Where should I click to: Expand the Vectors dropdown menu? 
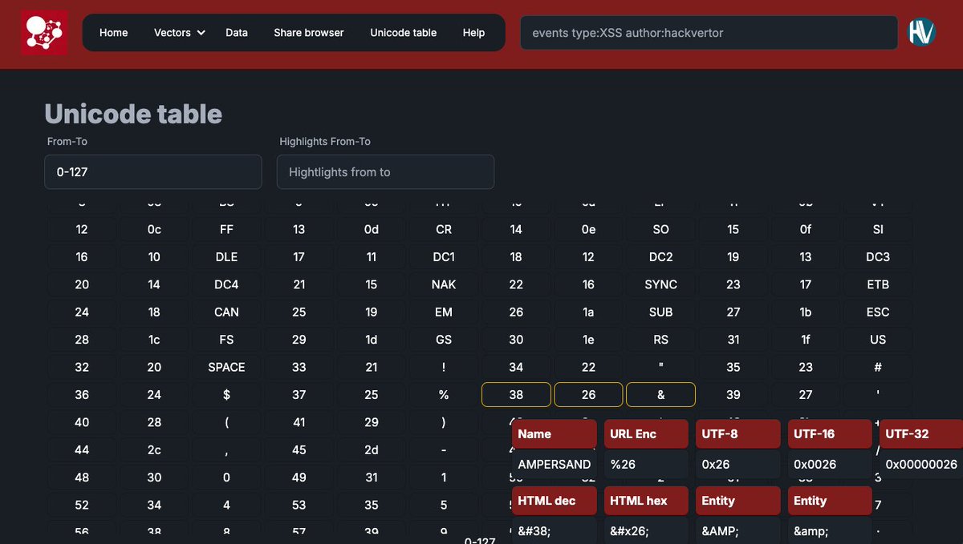click(179, 33)
